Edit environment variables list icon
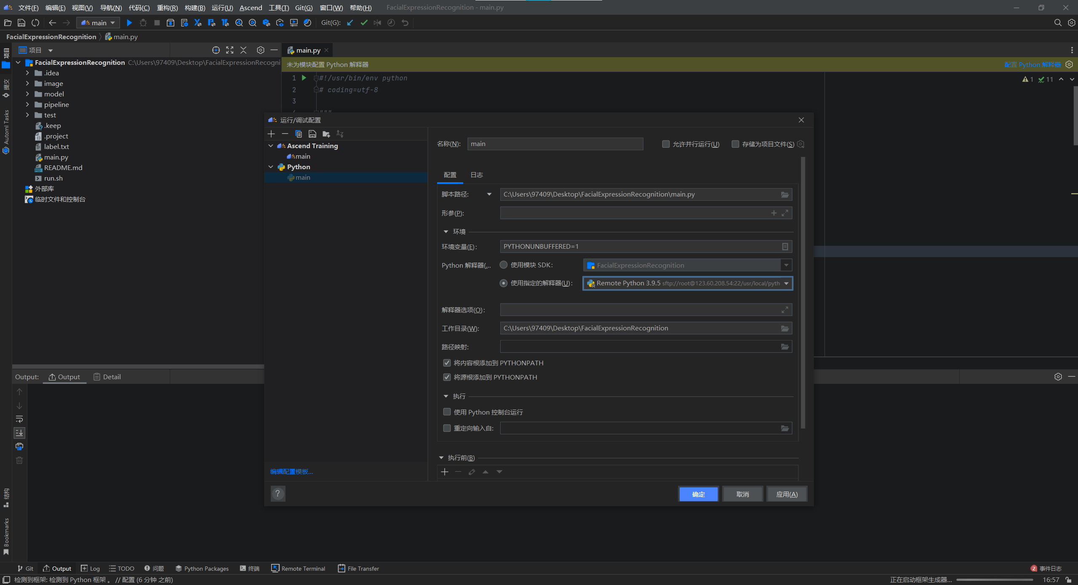1078x585 pixels. [x=785, y=247]
